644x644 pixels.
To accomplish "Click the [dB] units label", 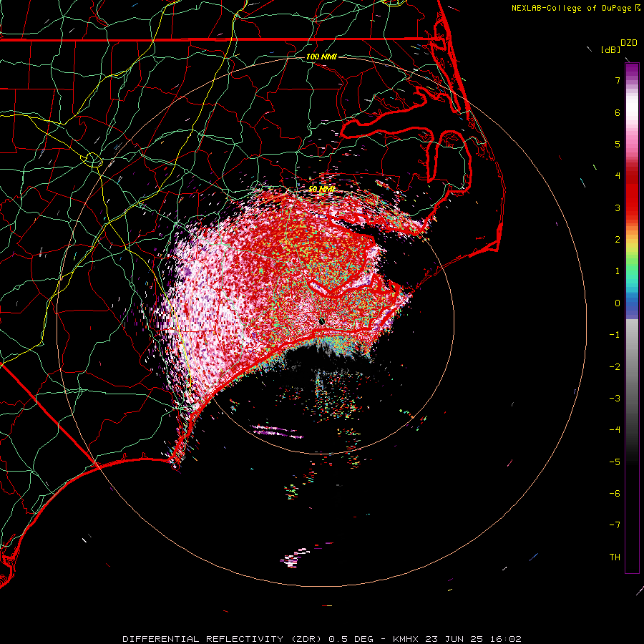I will tap(611, 49).
